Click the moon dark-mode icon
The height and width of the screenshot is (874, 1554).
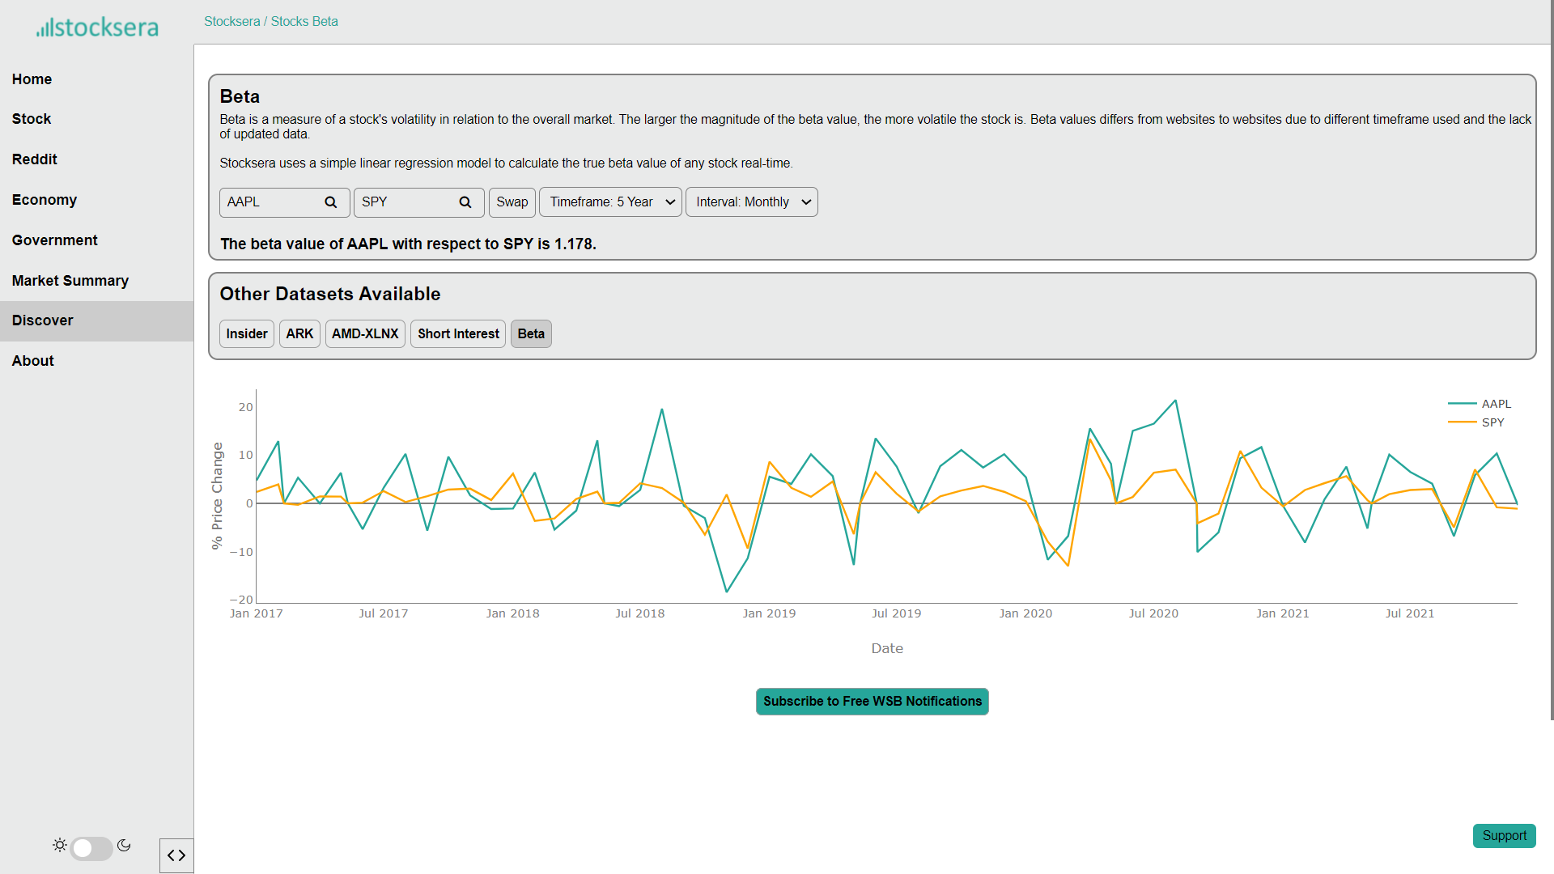[x=124, y=846]
